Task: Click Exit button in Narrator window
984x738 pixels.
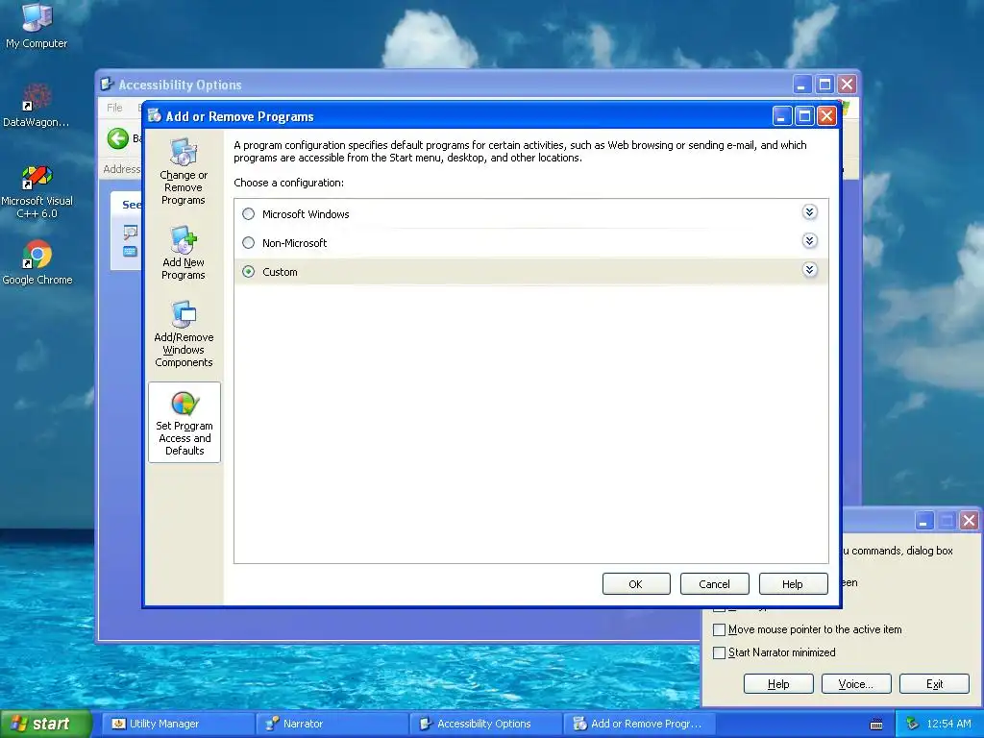Action: point(934,684)
